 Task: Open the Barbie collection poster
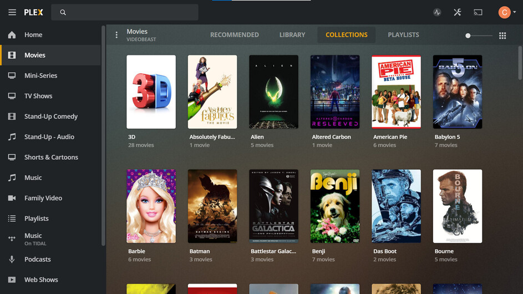click(151, 206)
